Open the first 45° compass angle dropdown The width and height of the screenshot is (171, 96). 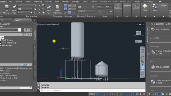coord(72,5)
